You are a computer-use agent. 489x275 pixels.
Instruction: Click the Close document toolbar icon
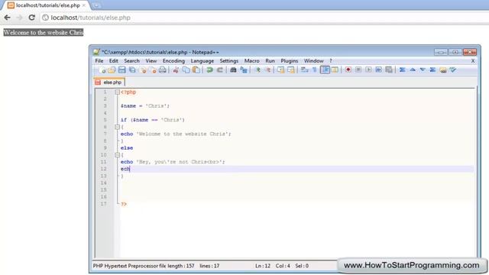tap(143, 70)
